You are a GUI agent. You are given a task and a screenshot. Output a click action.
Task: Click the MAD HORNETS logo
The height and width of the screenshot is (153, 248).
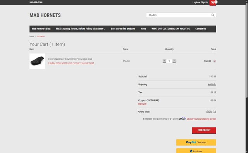[45, 15]
